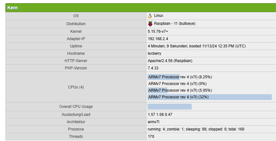This screenshot has width=276, height=141.
Task: Click the Threads value 170
Action: tap(151, 137)
